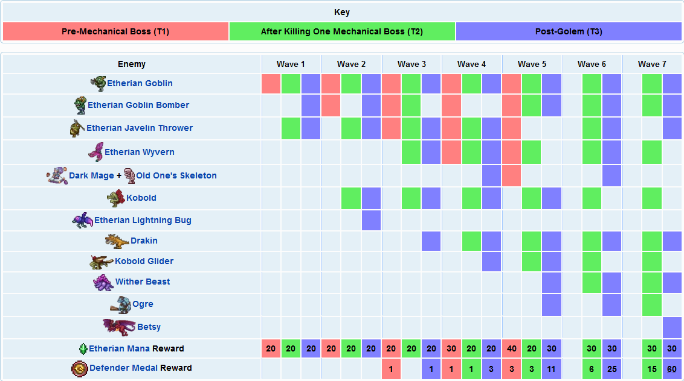The image size is (684, 381).
Task: Click the 25 Defender Medal reward cell
Action: point(611,369)
